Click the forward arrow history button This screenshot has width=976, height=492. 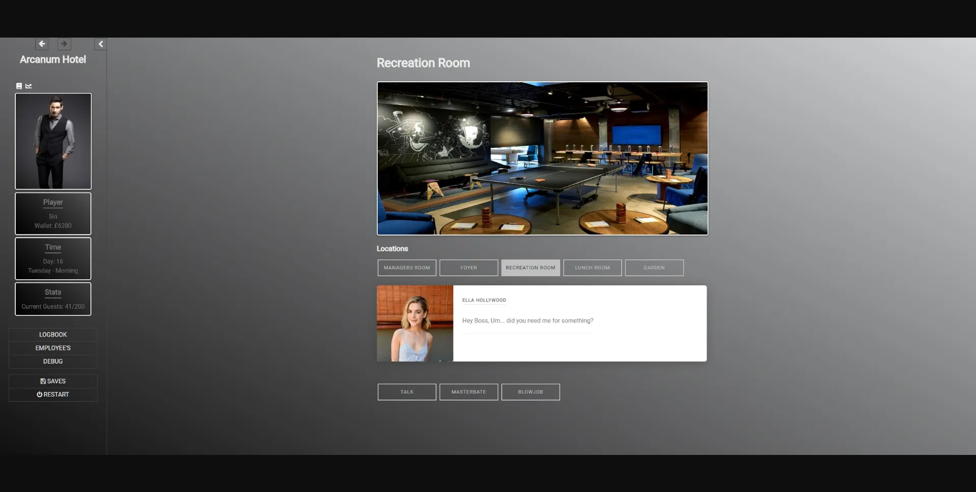(64, 44)
